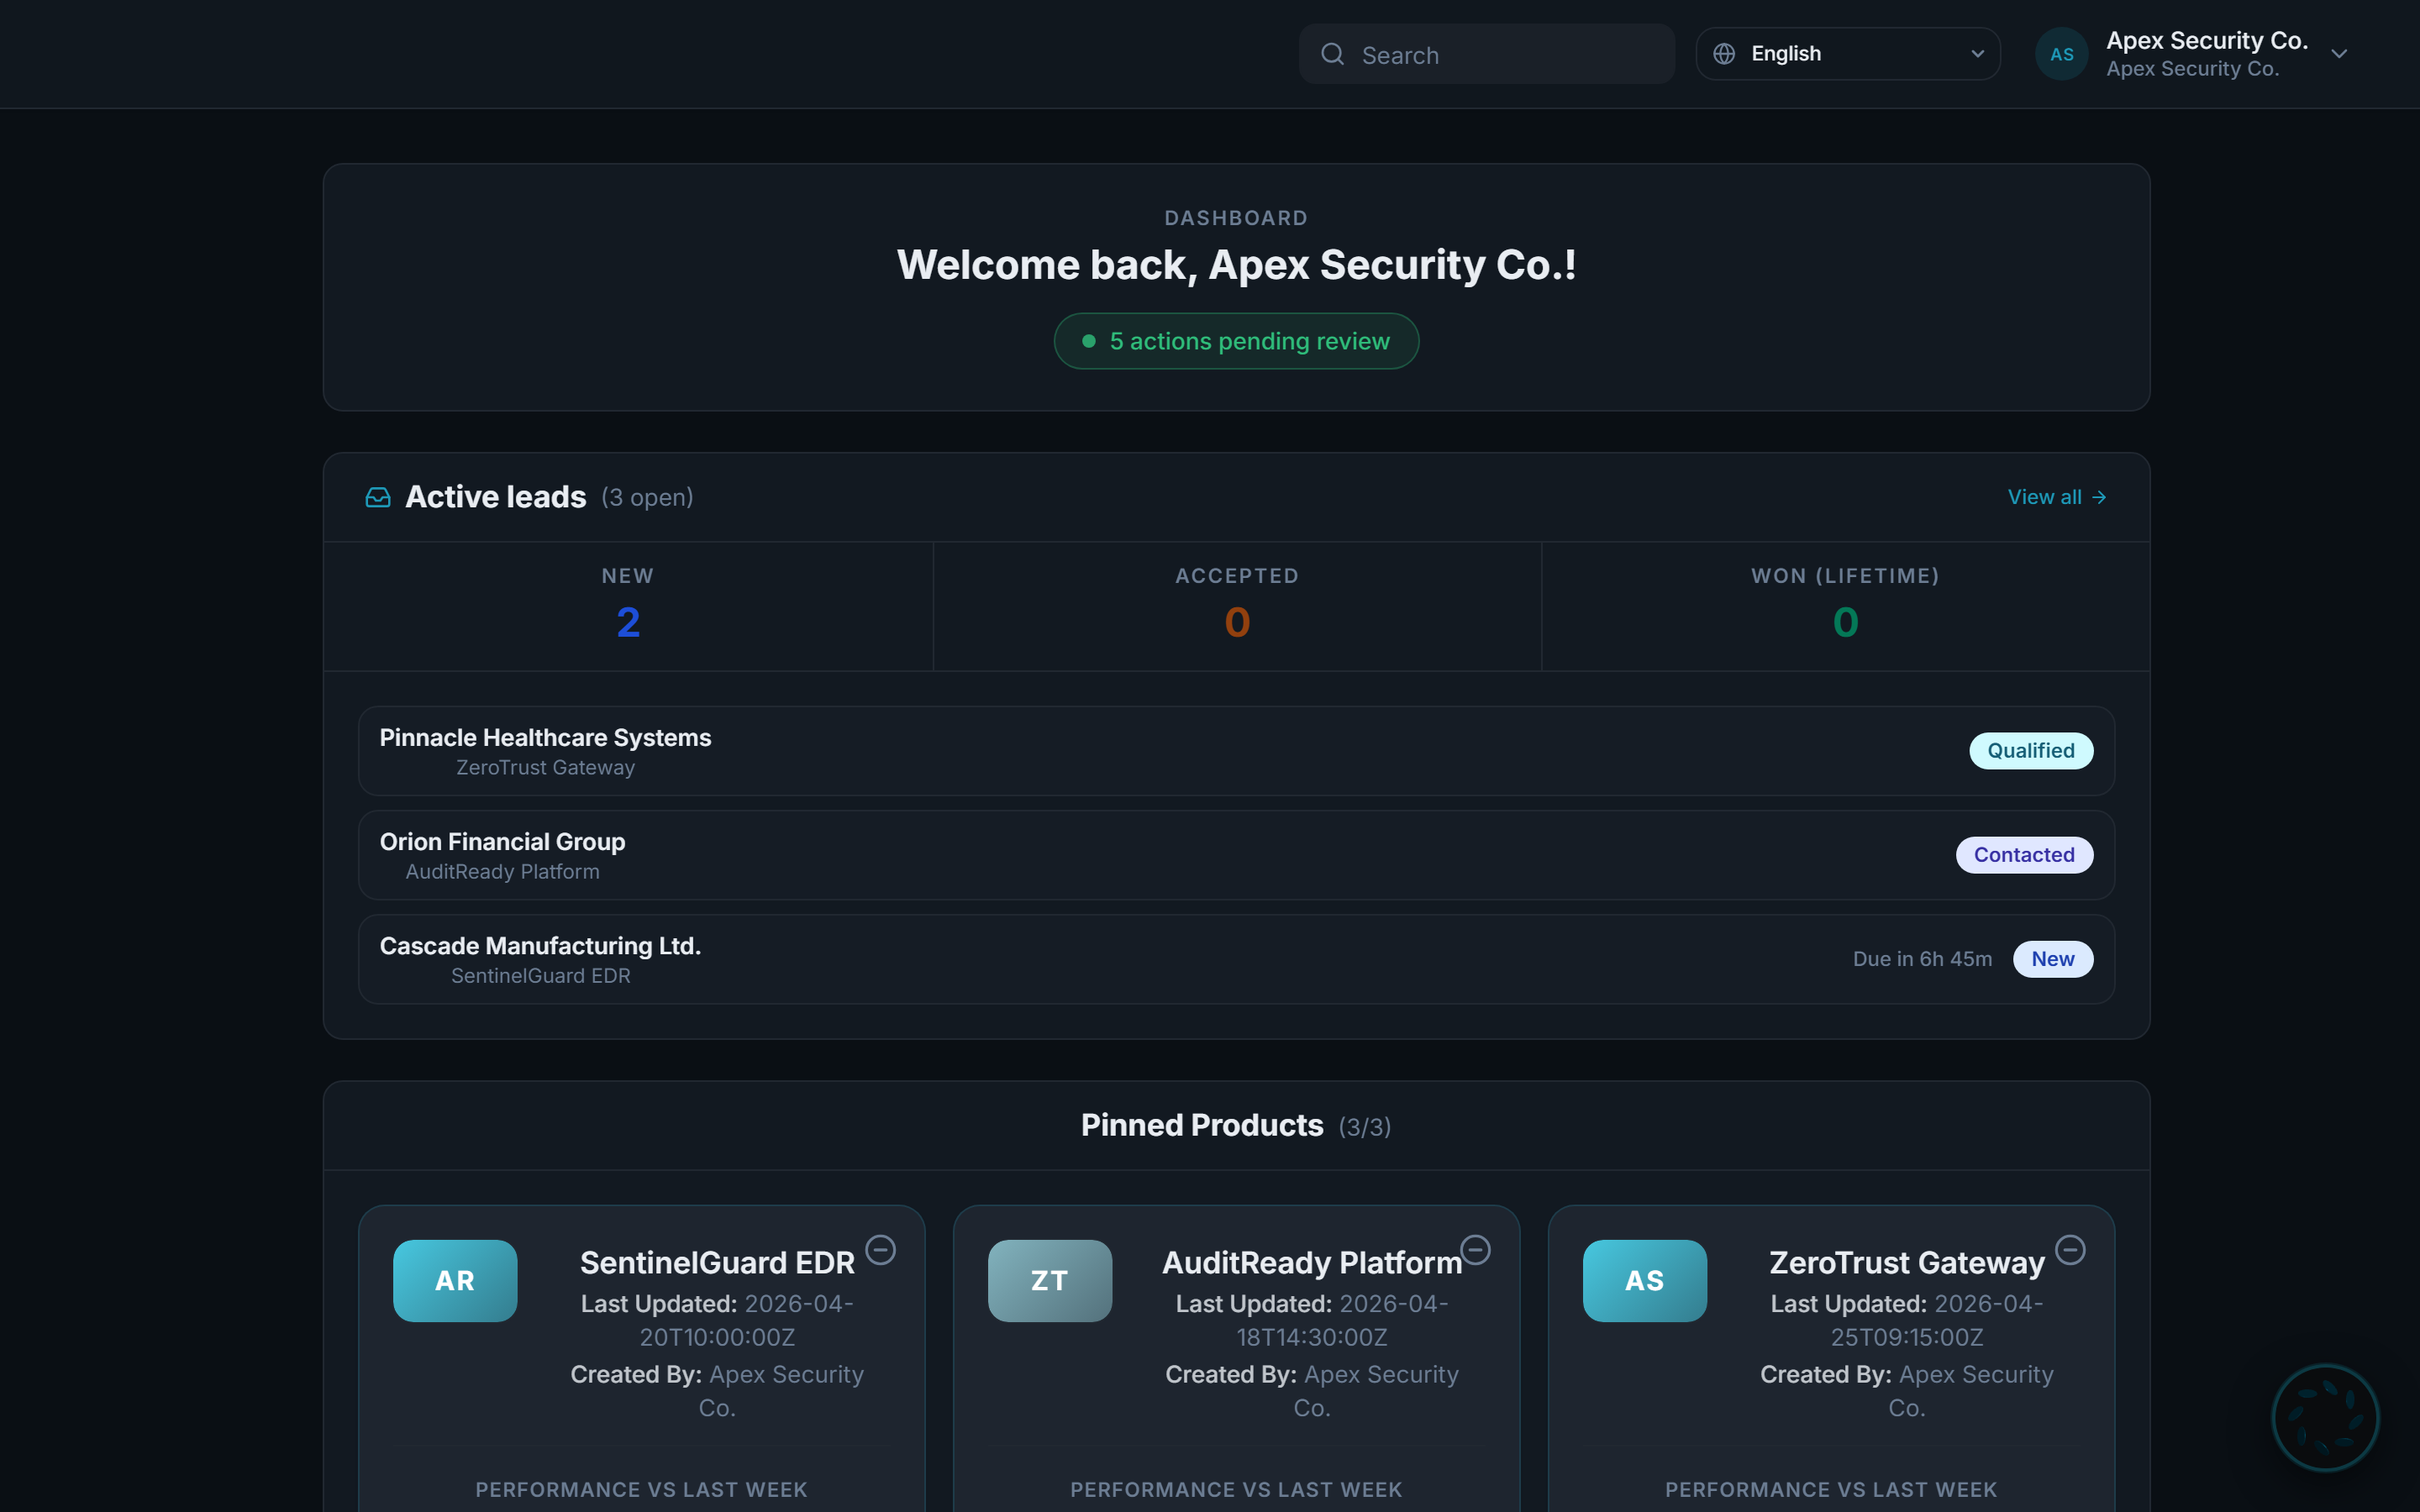This screenshot has width=2420, height=1512.
Task: Open the Pinnacle Healthcare Systems lead
Action: tap(1236, 751)
